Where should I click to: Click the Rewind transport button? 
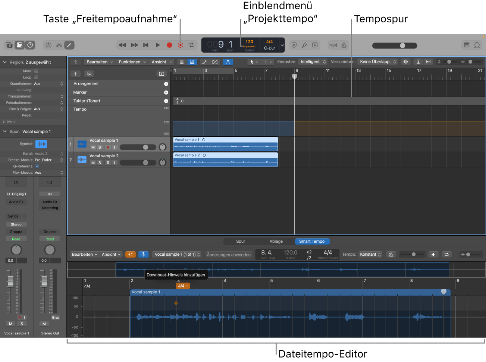point(122,45)
